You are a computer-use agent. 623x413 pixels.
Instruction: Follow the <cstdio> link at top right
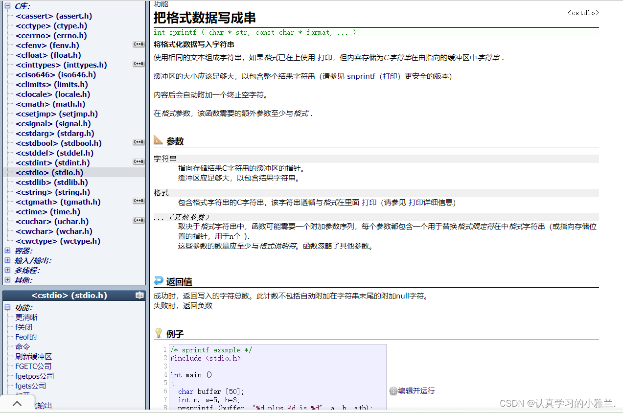coord(583,13)
